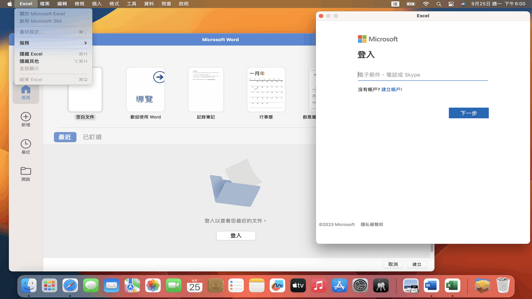Open the 插入 menu in the menu bar
The image size is (532, 299).
click(97, 4)
